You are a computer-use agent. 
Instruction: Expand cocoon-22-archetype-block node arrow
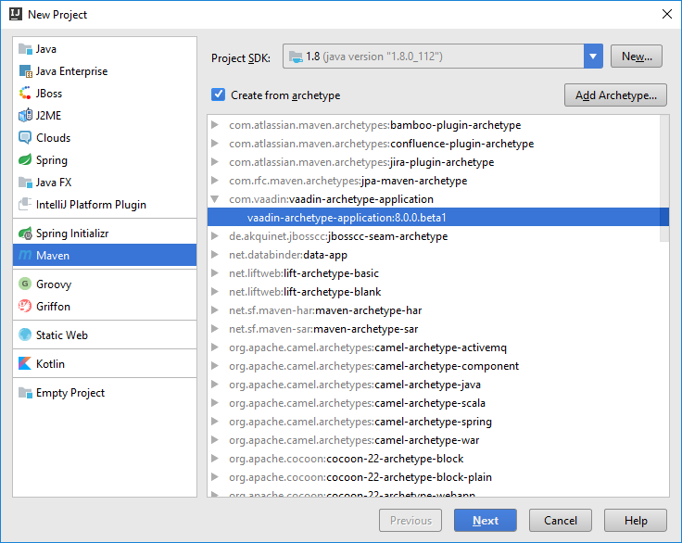click(x=214, y=459)
